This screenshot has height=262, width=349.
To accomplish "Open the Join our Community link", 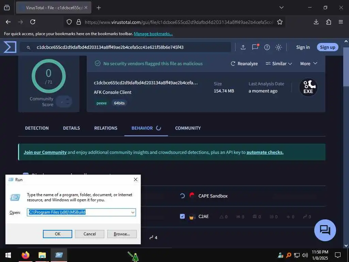I will click(45, 152).
